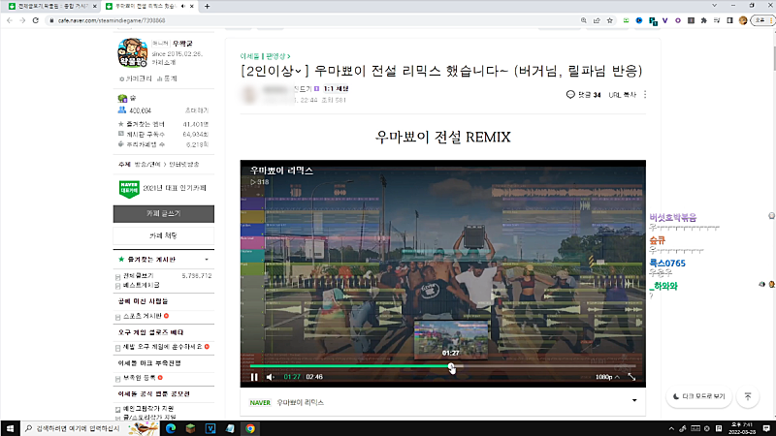Open the 1080p quality selector

[x=607, y=377]
